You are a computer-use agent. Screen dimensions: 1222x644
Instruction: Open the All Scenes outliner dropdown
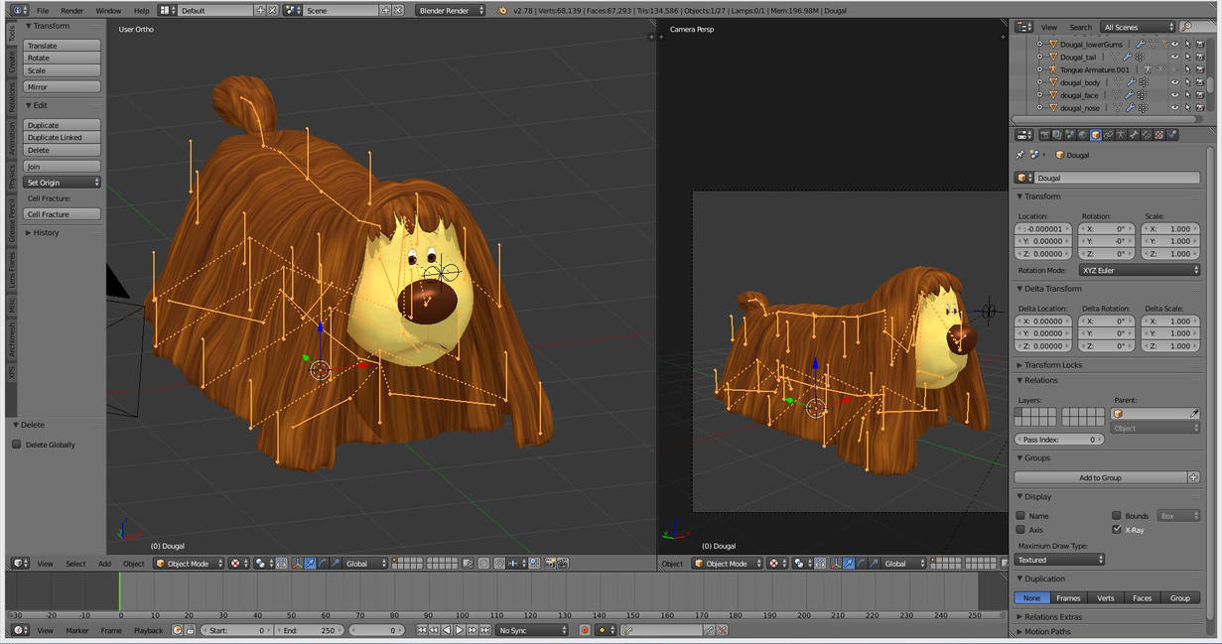point(1139,27)
